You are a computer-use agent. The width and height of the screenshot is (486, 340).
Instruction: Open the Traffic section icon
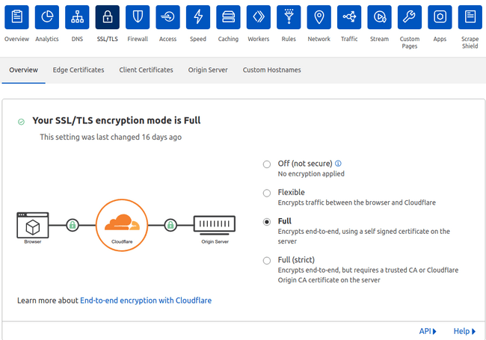tap(349, 17)
